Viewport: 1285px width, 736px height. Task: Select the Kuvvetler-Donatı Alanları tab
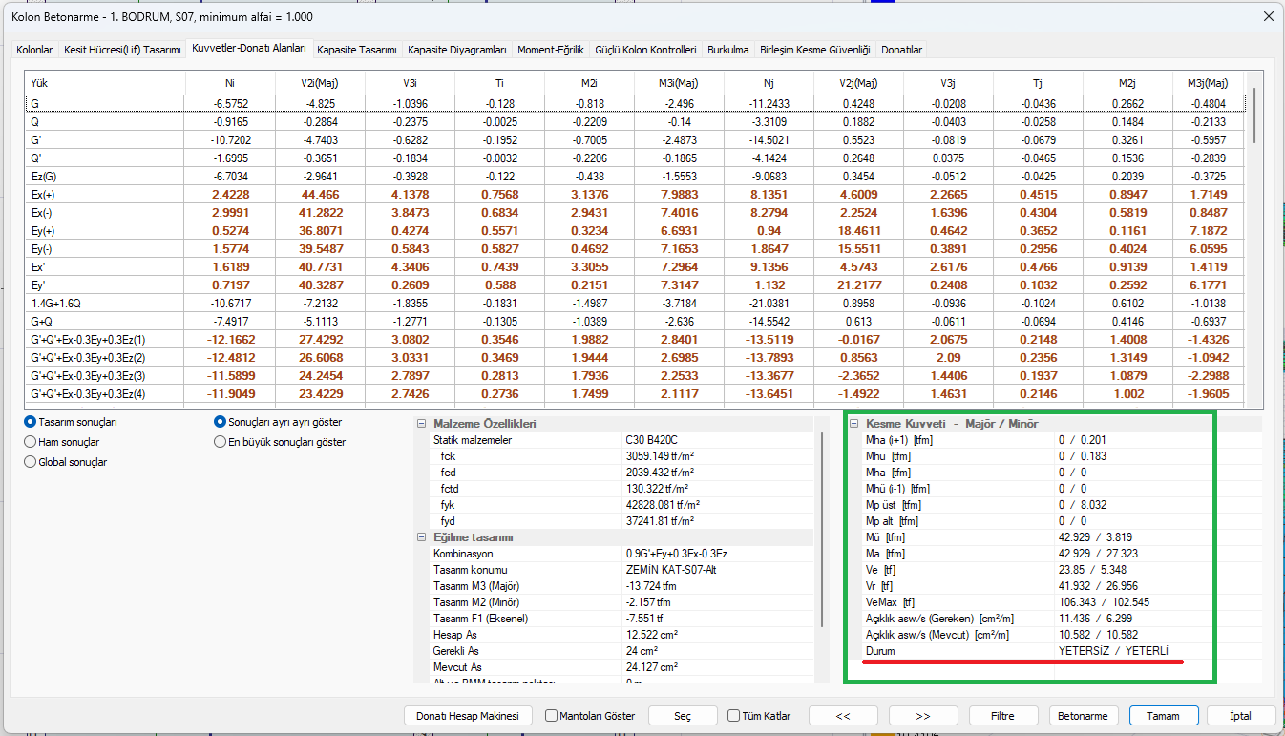click(248, 48)
